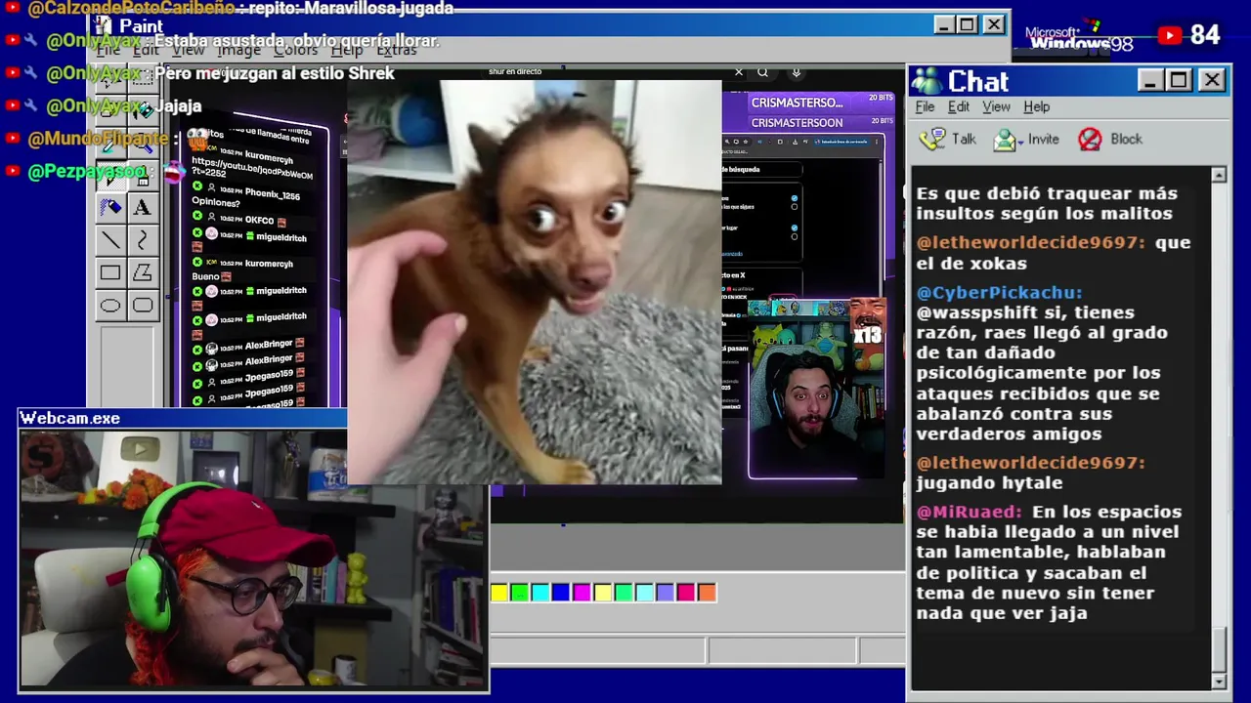Select the Airbrush tool in Paint
Image resolution: width=1251 pixels, height=703 pixels.
point(110,207)
